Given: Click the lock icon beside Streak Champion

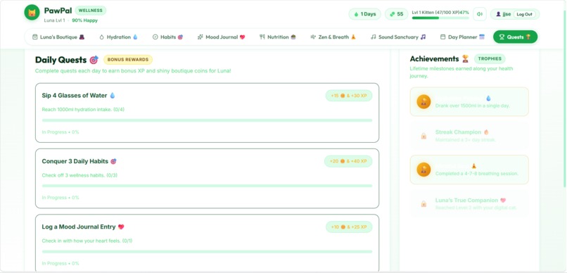Looking at the screenshot, I should click(x=423, y=136).
